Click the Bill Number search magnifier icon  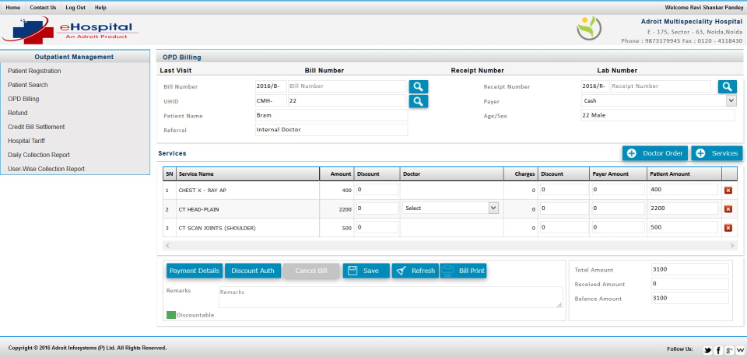[419, 86]
